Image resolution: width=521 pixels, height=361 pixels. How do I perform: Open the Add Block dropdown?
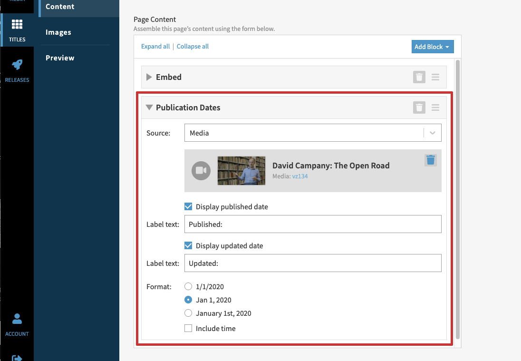tap(432, 47)
